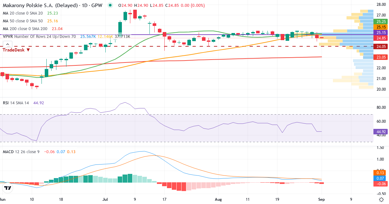Click the purple 25.15 price label
This screenshot has height=204, width=389.
[381, 33]
